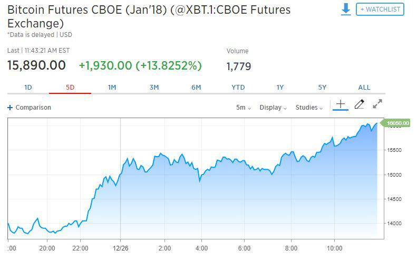Viewport: 417px width, 260px height.
Task: Click the download arrow icon
Action: pos(346,9)
